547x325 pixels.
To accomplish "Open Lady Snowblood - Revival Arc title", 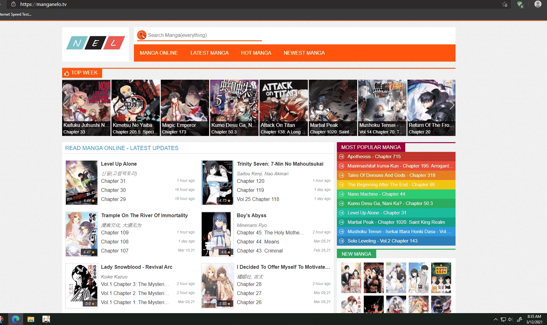I will [x=136, y=267].
